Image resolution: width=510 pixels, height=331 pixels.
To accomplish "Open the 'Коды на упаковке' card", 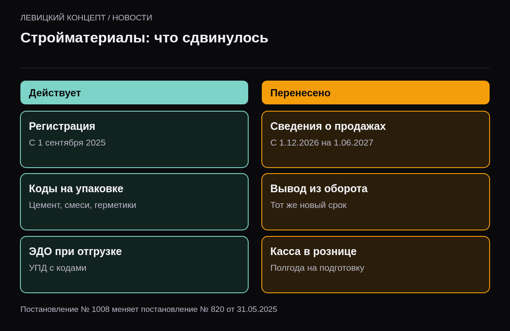I will point(134,202).
